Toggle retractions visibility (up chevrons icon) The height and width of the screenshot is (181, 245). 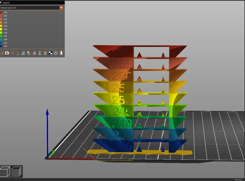[x=12, y=53]
